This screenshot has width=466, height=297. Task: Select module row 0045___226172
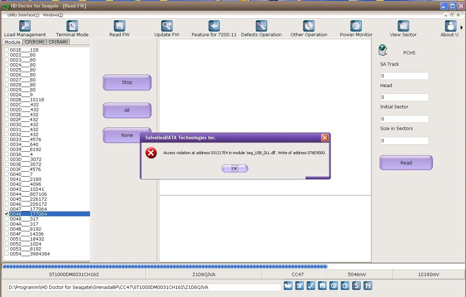tap(28, 199)
